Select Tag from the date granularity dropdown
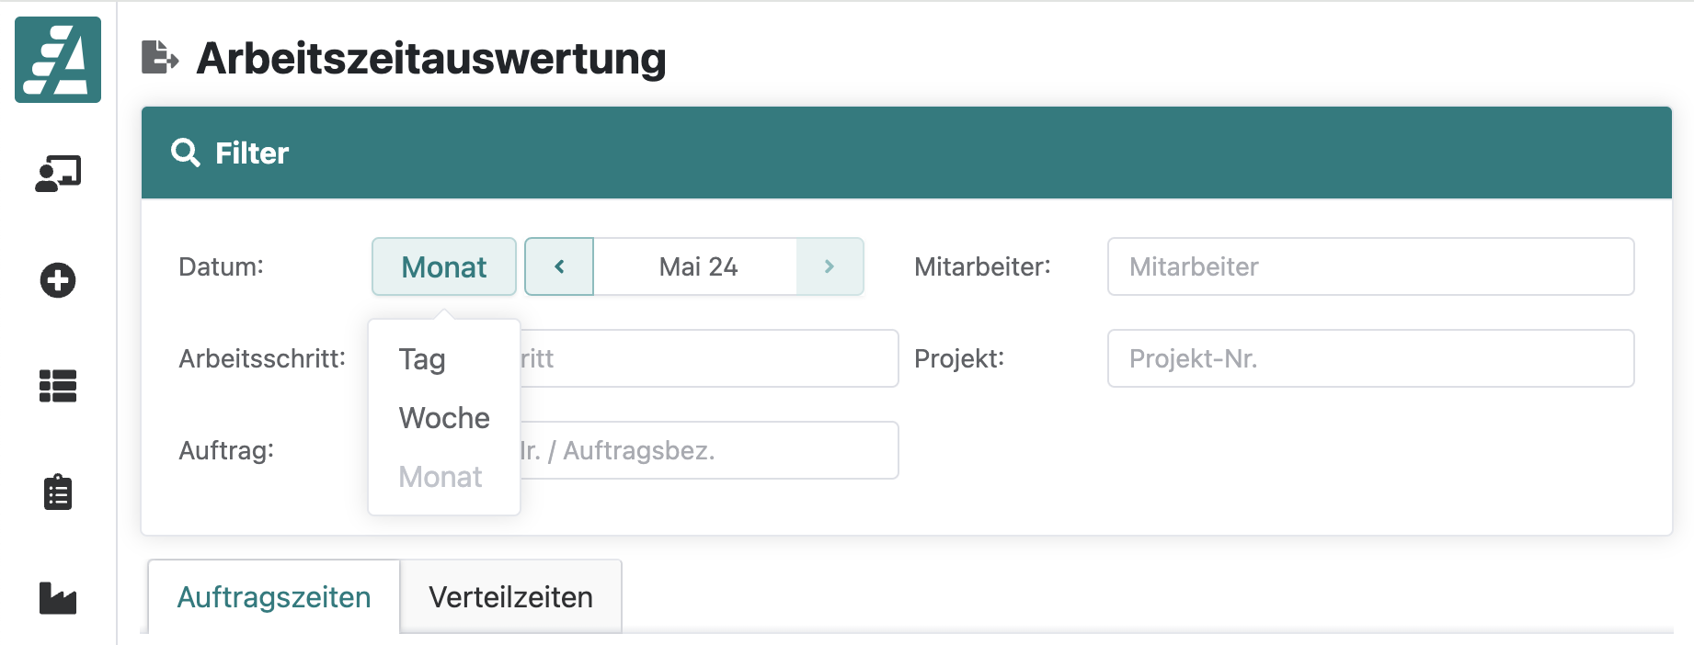 [x=421, y=358]
